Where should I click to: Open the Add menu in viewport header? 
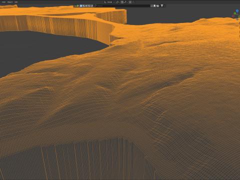3,2
